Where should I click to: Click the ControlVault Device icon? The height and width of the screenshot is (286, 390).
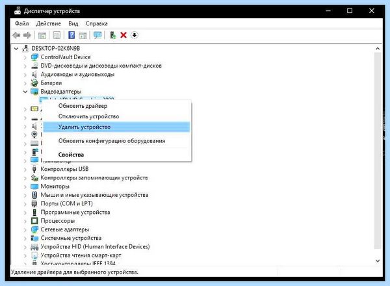[34, 57]
